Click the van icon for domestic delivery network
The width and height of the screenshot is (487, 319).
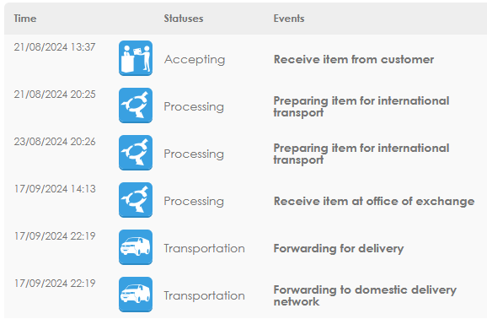[x=136, y=295]
